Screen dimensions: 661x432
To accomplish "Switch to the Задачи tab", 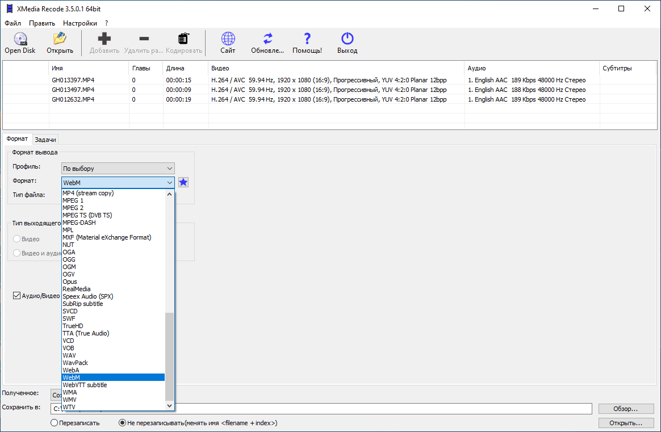I will [x=45, y=140].
